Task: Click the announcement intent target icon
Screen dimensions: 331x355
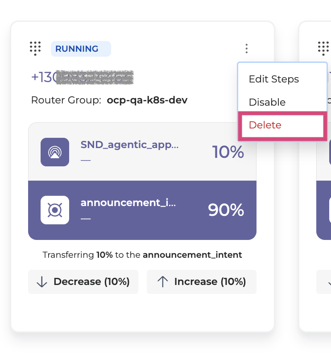Action: (55, 210)
